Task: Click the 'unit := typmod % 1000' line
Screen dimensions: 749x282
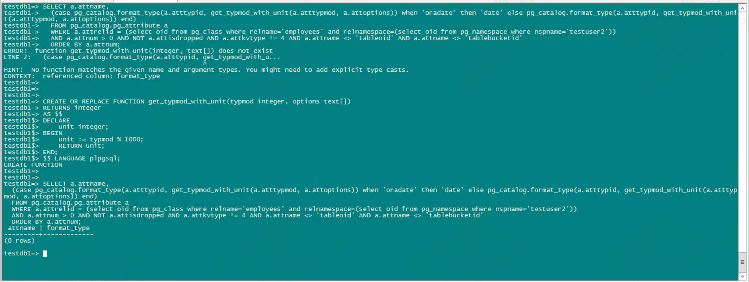Action: (x=101, y=139)
